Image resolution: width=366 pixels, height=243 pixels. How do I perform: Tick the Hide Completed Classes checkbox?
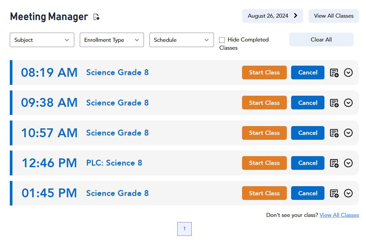[x=222, y=40]
